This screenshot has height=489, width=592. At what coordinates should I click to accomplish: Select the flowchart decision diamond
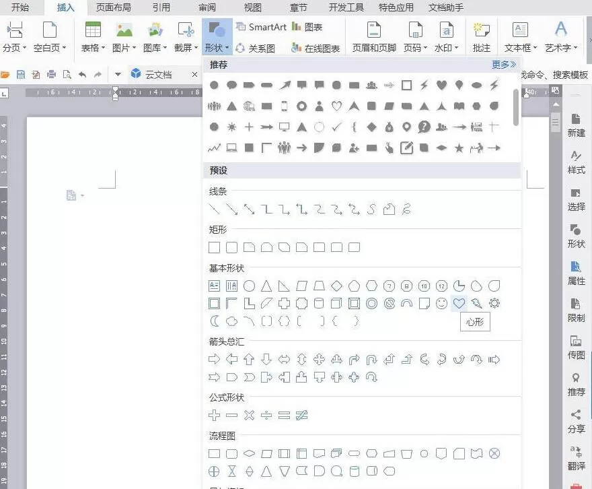point(249,453)
